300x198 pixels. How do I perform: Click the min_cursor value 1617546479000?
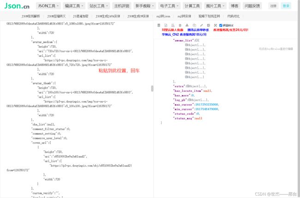click(x=206, y=109)
